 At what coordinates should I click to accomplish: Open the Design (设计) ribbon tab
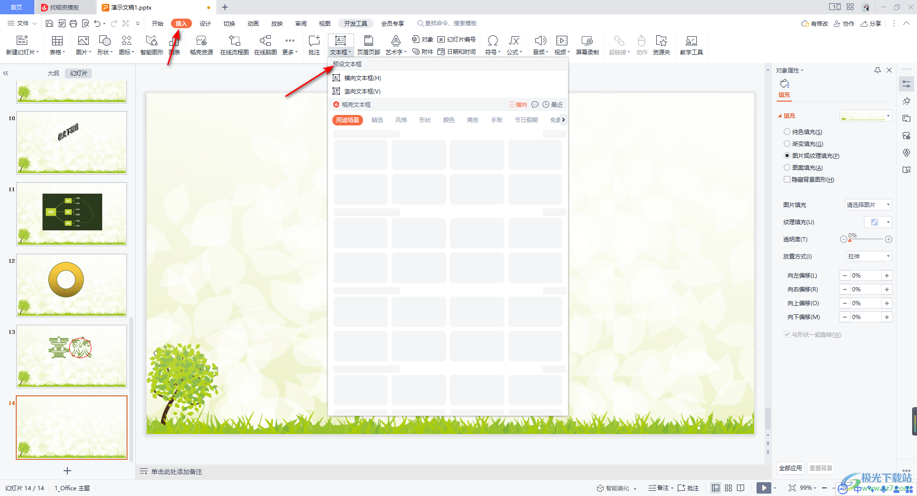click(x=205, y=23)
